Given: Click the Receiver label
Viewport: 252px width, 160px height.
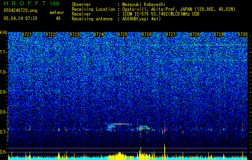Looking at the screenshot, I should (81, 14).
